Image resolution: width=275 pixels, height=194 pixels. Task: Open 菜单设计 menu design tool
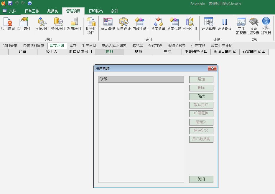123,24
